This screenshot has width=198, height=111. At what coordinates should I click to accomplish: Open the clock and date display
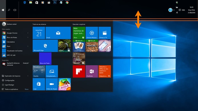[x=191, y=10]
